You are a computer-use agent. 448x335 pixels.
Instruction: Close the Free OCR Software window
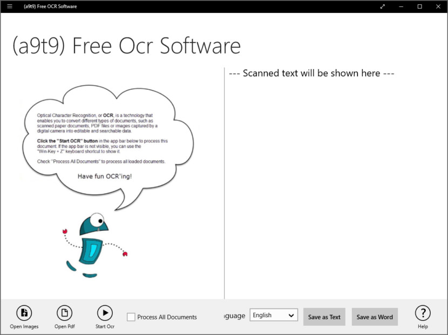438,6
